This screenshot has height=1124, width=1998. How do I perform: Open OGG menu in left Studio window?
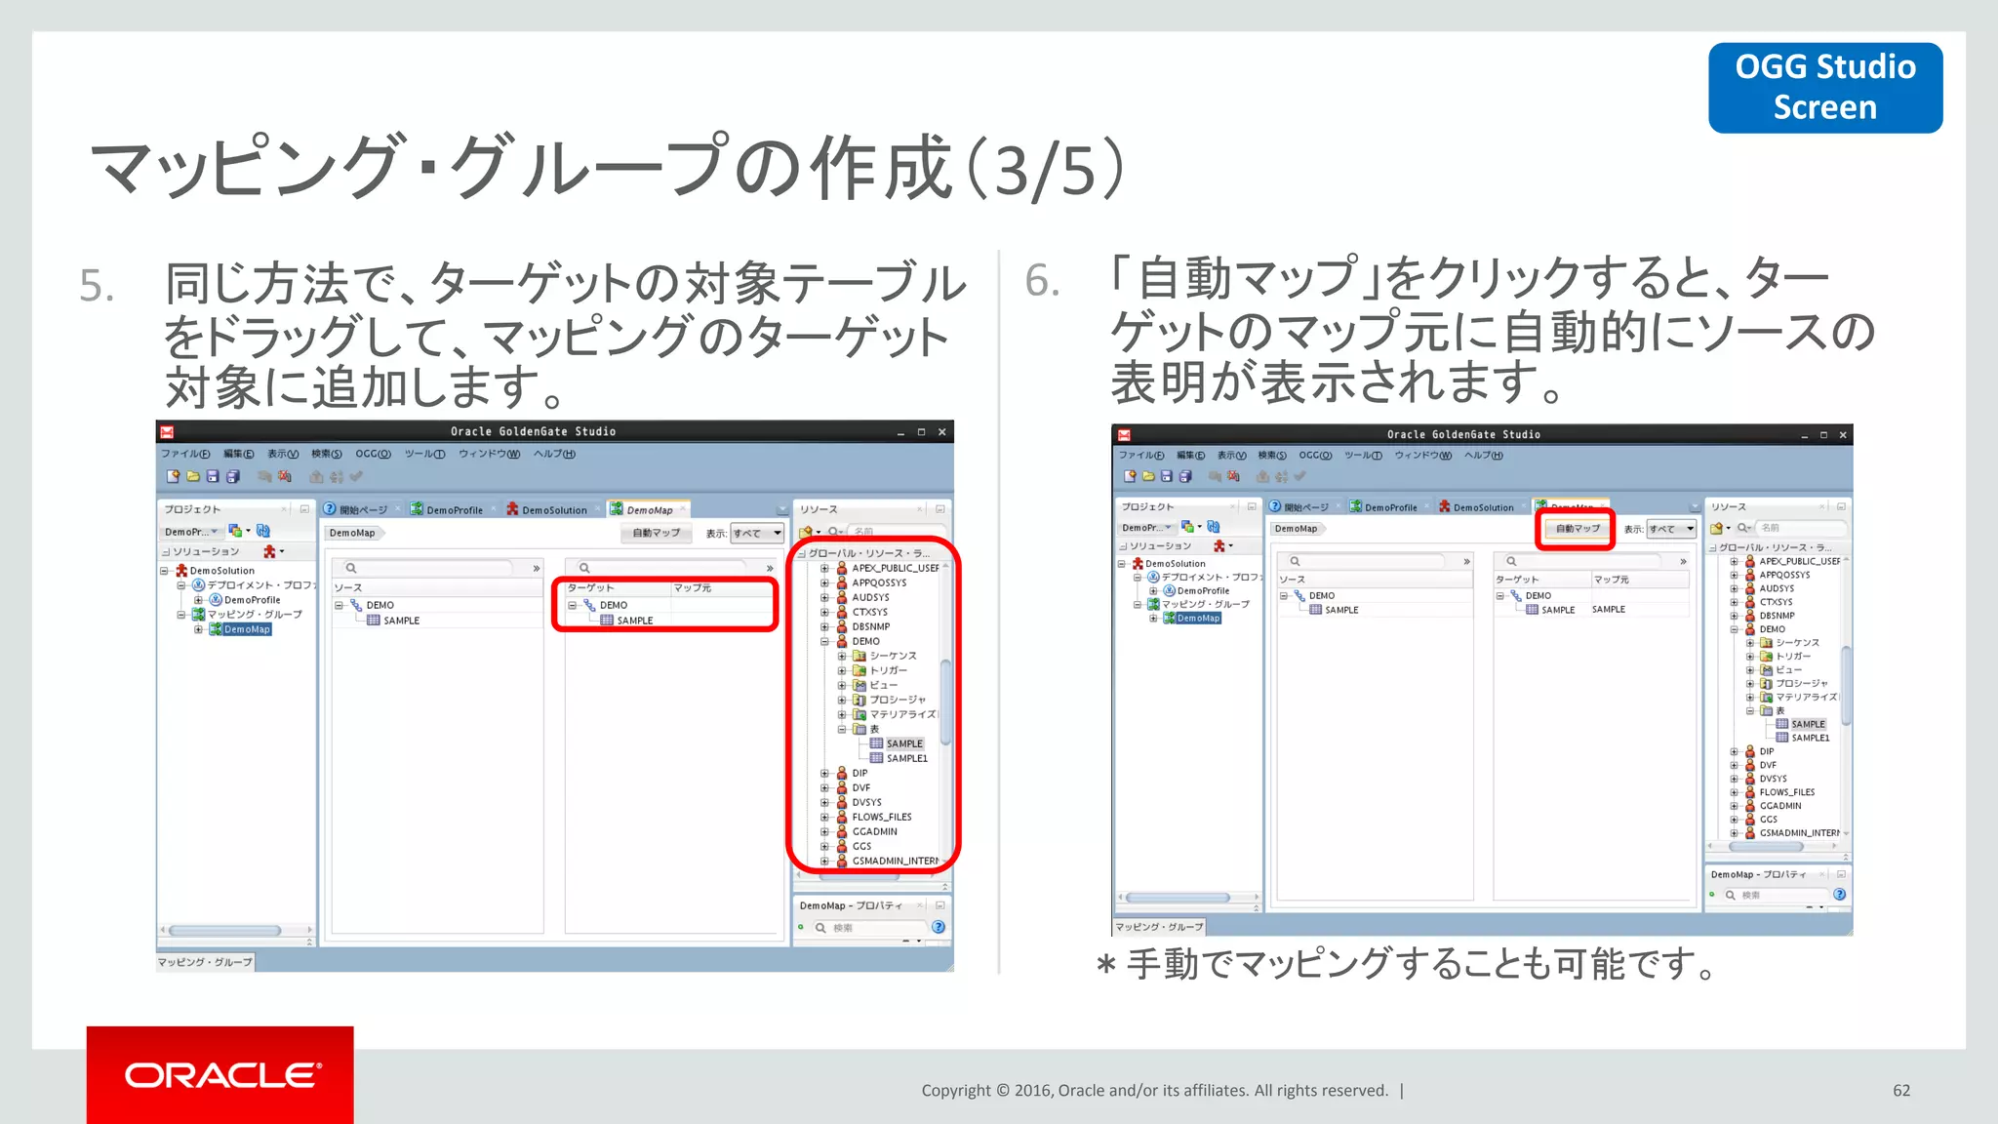click(373, 454)
